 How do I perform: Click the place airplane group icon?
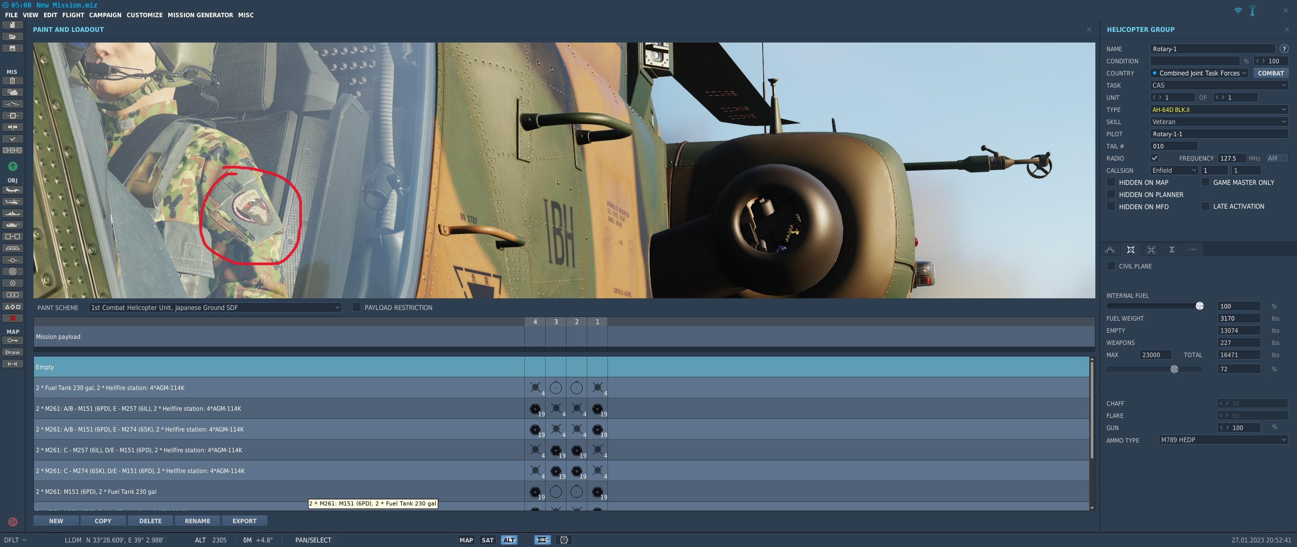(x=13, y=190)
